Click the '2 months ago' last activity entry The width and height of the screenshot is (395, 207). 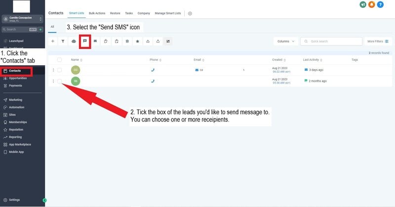(x=317, y=81)
